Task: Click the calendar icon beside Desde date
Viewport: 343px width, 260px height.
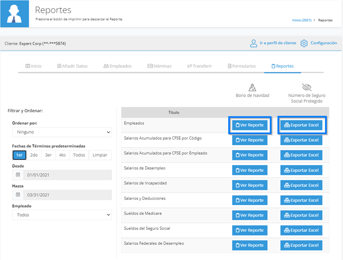Action: [x=18, y=175]
